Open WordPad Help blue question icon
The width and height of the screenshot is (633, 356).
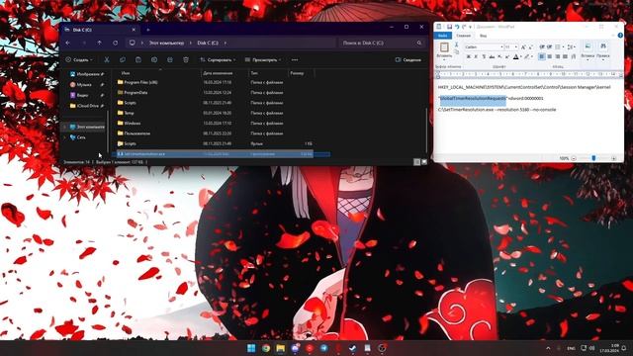pyautogui.click(x=620, y=36)
